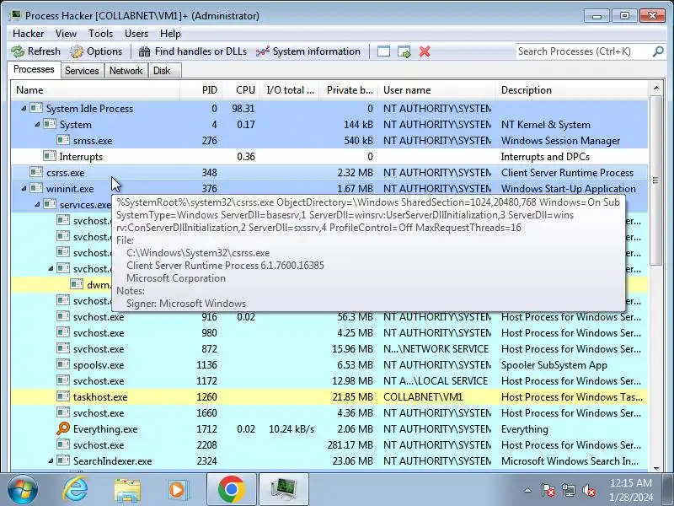Select the svchost.exe row with PID 916
The height and width of the screenshot is (506, 674).
coord(329,317)
